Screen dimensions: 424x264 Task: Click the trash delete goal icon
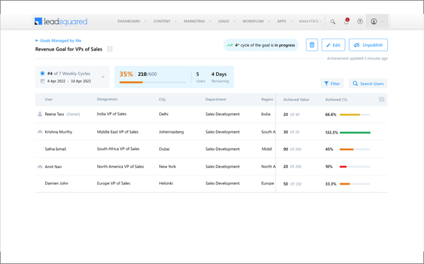[312, 45]
